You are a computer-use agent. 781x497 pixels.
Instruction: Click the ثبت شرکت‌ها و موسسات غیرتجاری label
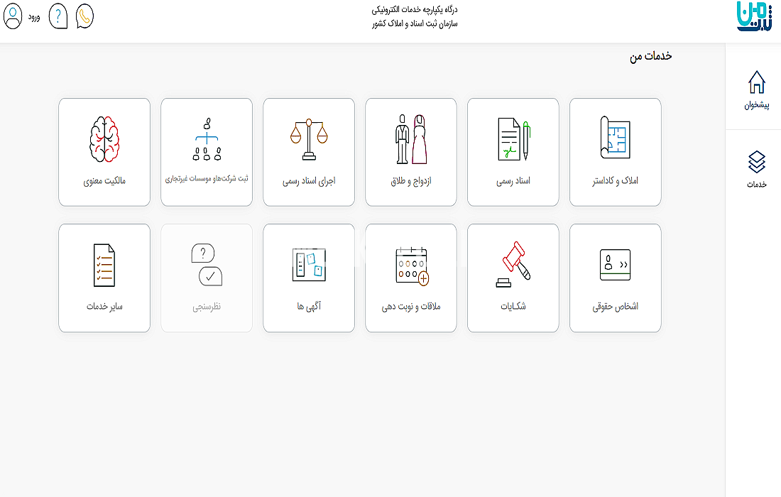(207, 179)
